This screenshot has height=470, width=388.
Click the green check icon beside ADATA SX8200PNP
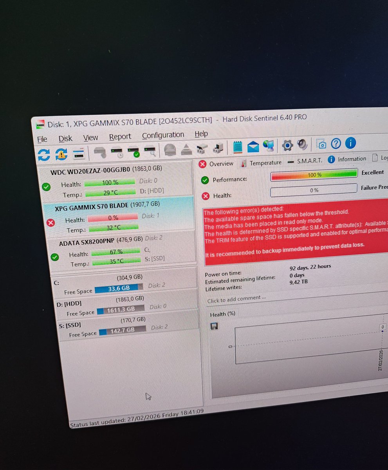coord(55,257)
